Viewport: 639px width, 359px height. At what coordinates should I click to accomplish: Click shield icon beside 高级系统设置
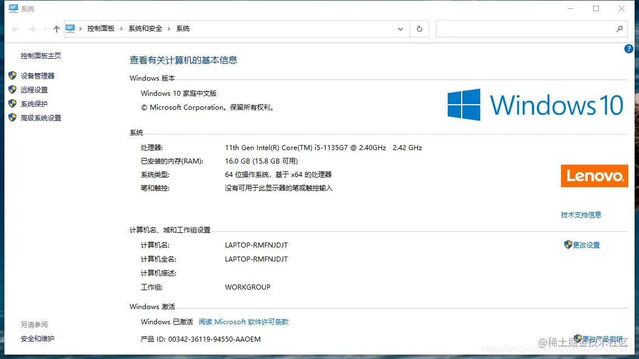pyautogui.click(x=12, y=118)
